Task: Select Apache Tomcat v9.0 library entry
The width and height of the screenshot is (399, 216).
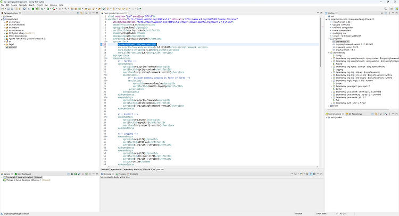Action: click(x=26, y=39)
